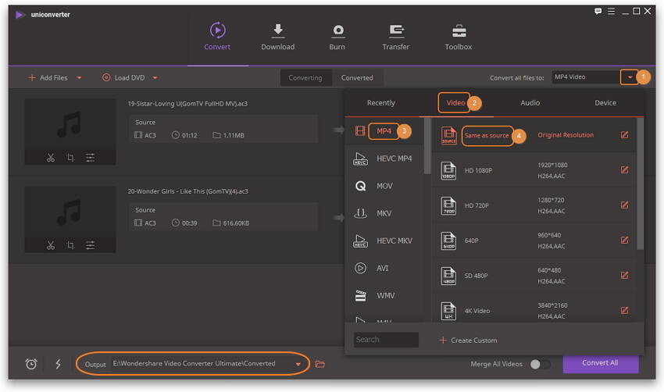
Task: Open the Toolbox section
Action: tap(459, 37)
